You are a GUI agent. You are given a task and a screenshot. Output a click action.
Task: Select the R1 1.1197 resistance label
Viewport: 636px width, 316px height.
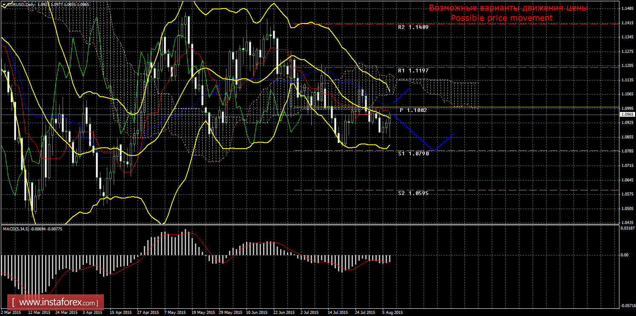pos(413,70)
